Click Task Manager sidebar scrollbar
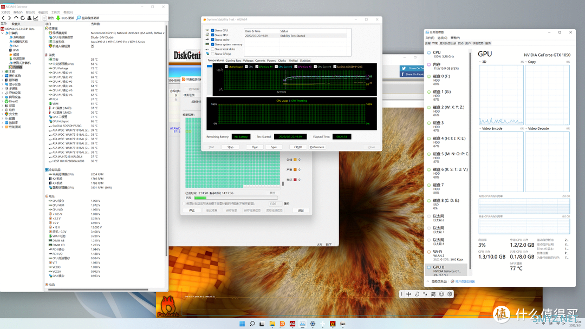585x329 pixels. [470, 160]
